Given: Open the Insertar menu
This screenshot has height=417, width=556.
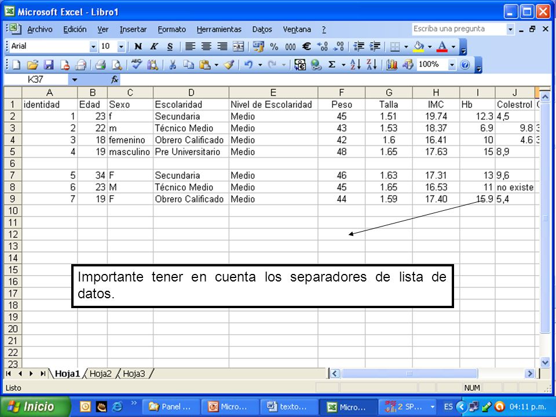Looking at the screenshot, I should [133, 30].
